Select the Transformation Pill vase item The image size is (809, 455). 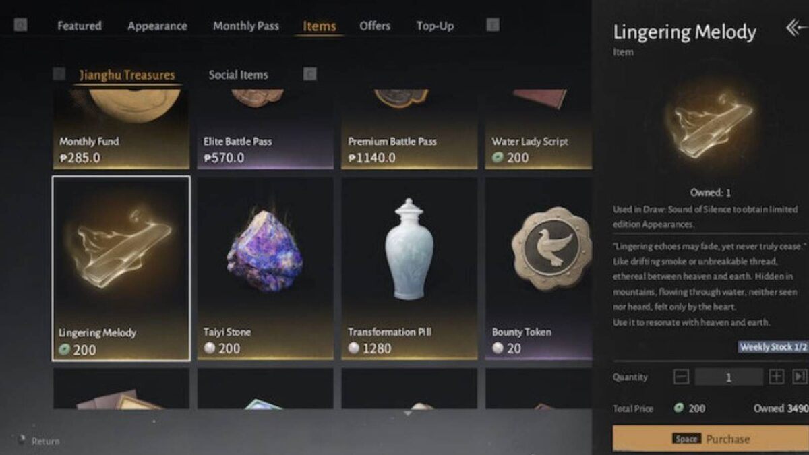(409, 268)
